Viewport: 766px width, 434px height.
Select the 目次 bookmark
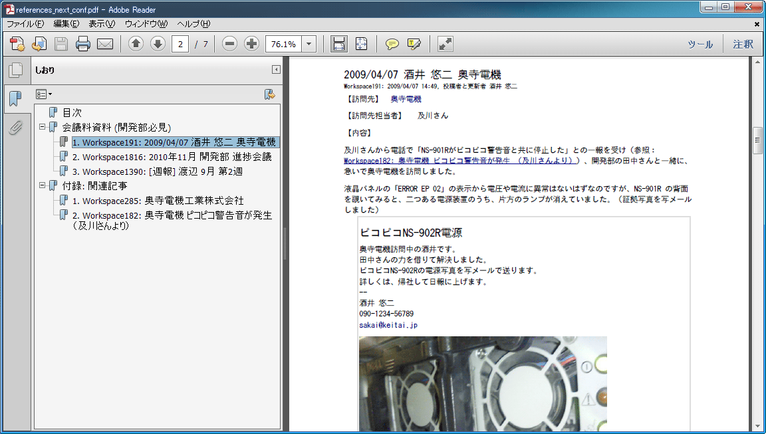tap(72, 113)
